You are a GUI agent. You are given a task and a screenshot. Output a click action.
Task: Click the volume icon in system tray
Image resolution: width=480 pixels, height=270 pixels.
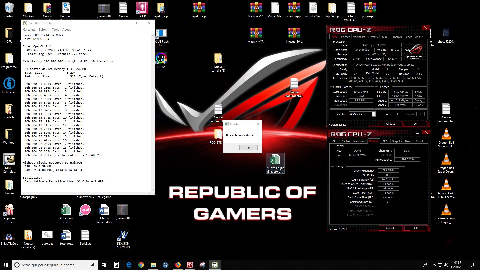pyautogui.click(x=446, y=265)
